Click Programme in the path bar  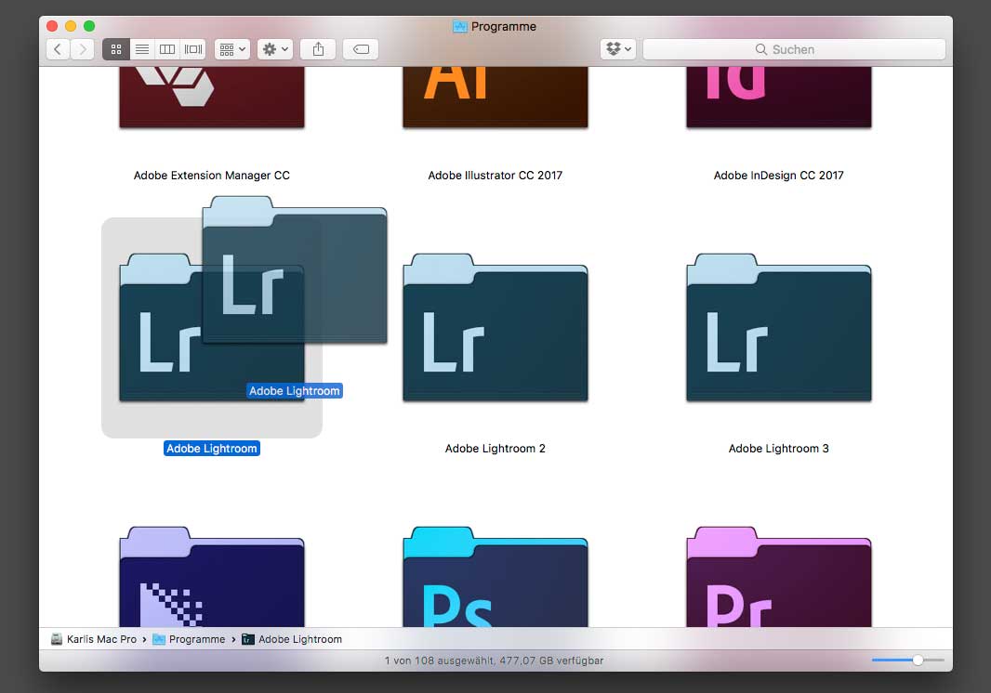pyautogui.click(x=189, y=639)
